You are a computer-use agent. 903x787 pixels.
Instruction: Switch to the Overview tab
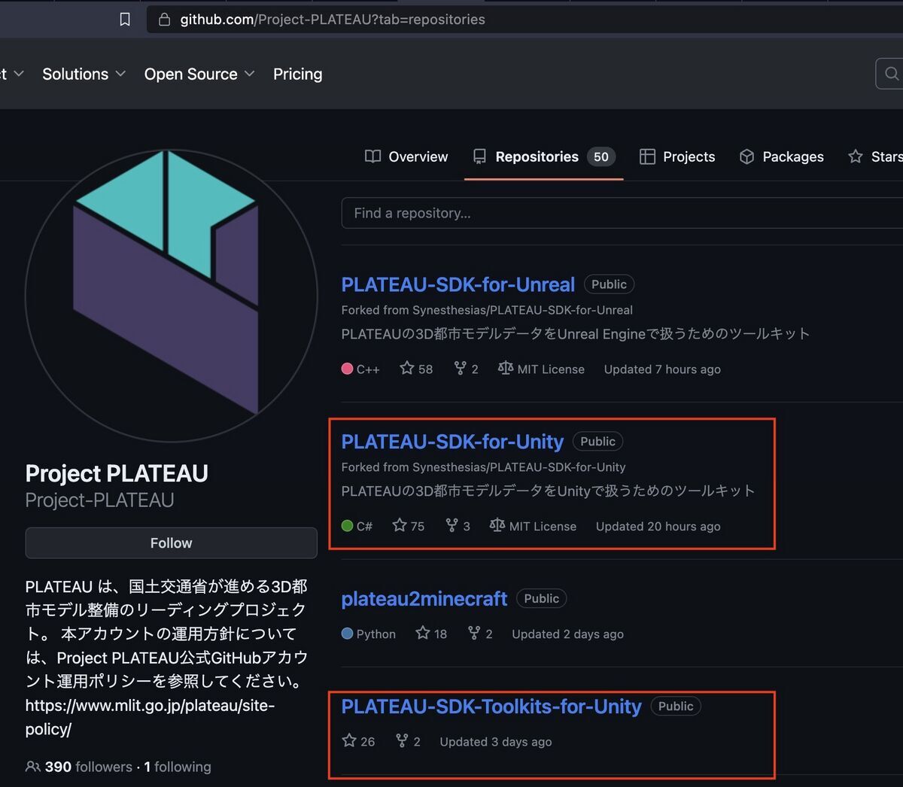pos(406,156)
